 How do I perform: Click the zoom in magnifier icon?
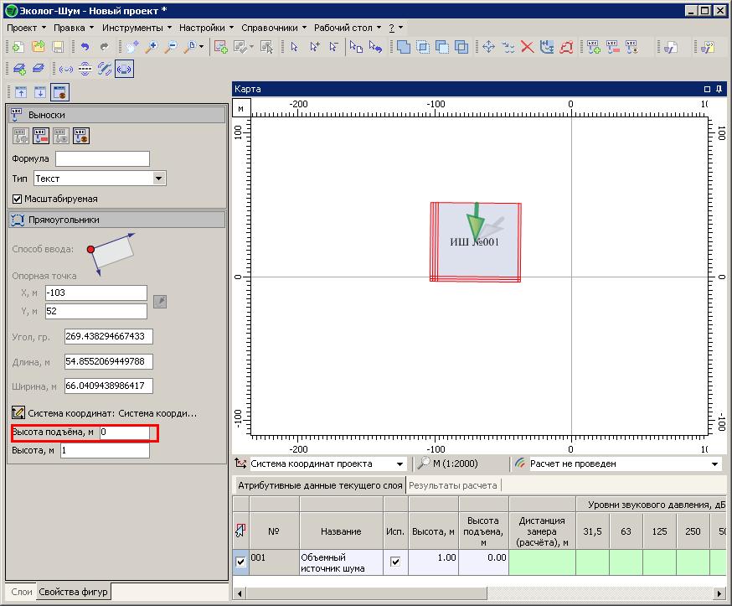[152, 48]
